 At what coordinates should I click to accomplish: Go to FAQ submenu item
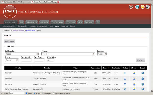tap(51, 26)
